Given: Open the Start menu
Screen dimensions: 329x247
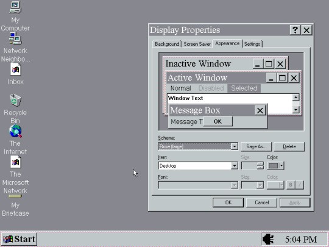Looking at the screenshot, I should [19, 239].
